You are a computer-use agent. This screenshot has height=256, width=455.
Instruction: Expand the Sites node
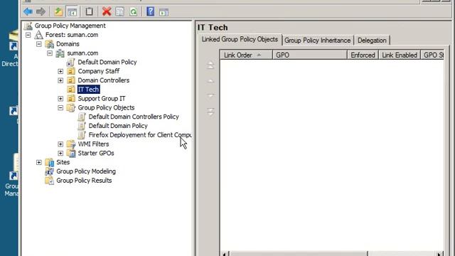(x=39, y=162)
